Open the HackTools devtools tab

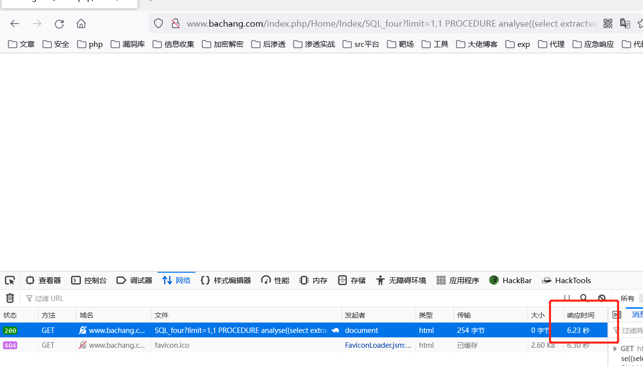click(x=566, y=280)
